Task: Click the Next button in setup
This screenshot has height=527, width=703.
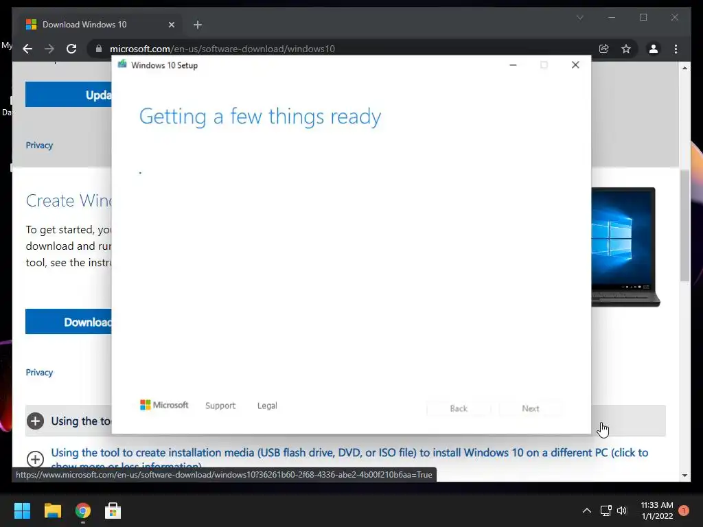Action: tap(531, 408)
